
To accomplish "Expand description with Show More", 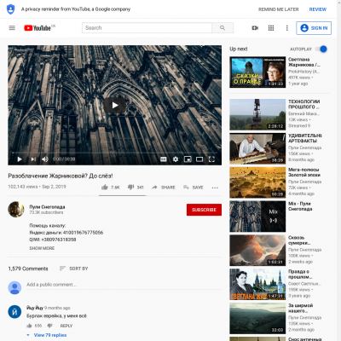I will (42, 248).
